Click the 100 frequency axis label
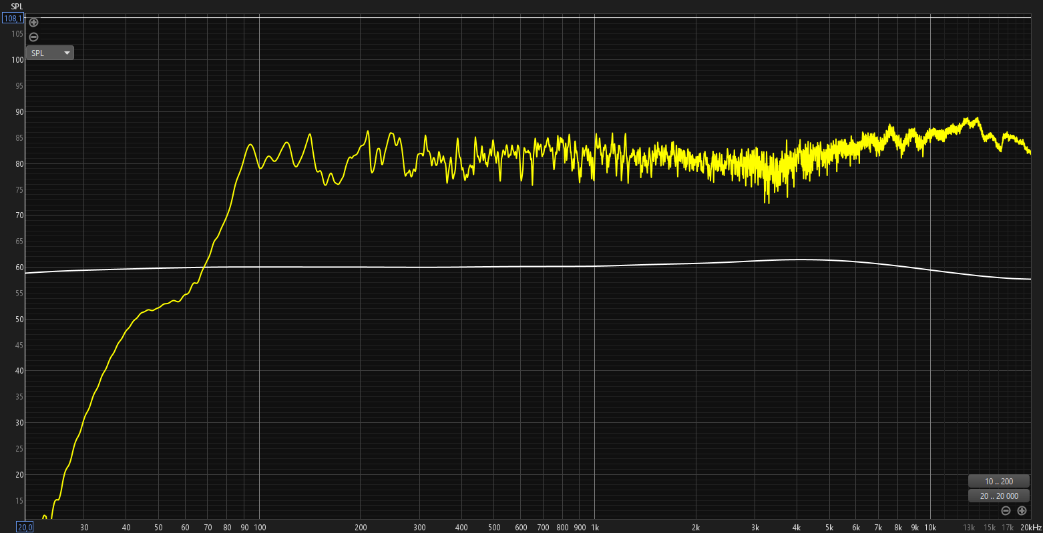This screenshot has height=533, width=1043. [x=260, y=528]
